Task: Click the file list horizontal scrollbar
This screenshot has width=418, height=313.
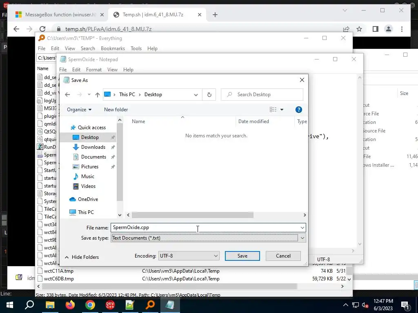Action: (x=193, y=215)
